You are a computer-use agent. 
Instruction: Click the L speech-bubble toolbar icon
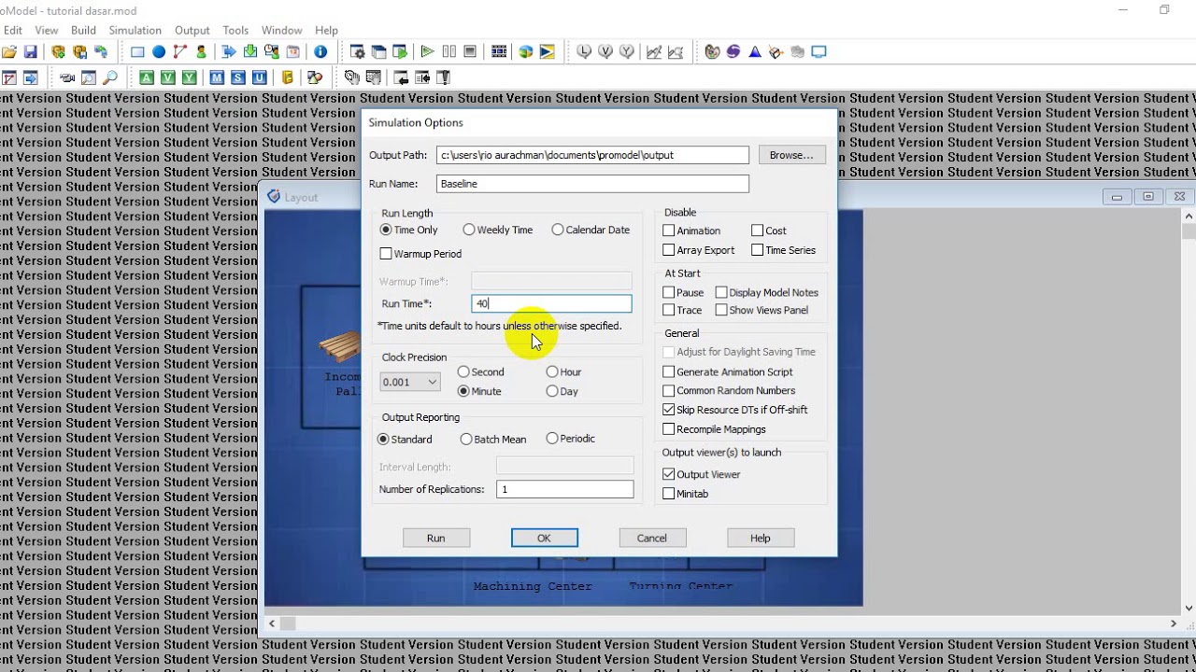(584, 52)
